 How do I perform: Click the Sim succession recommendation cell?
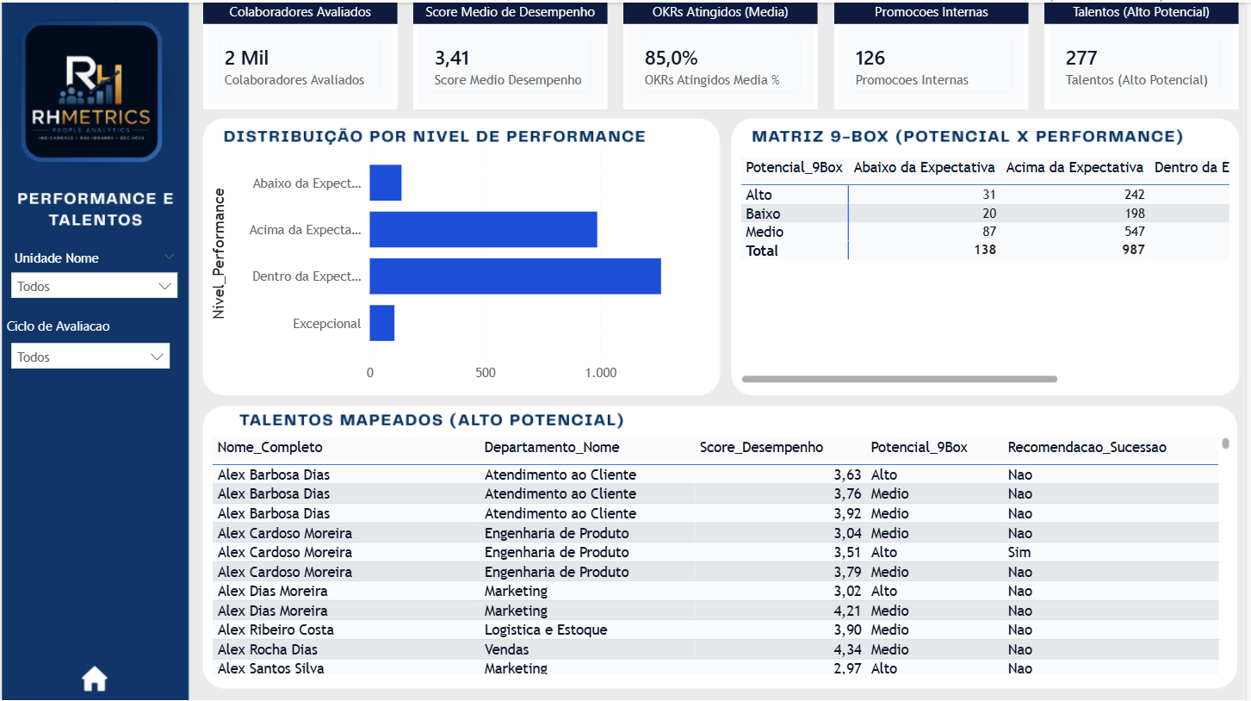(1019, 552)
